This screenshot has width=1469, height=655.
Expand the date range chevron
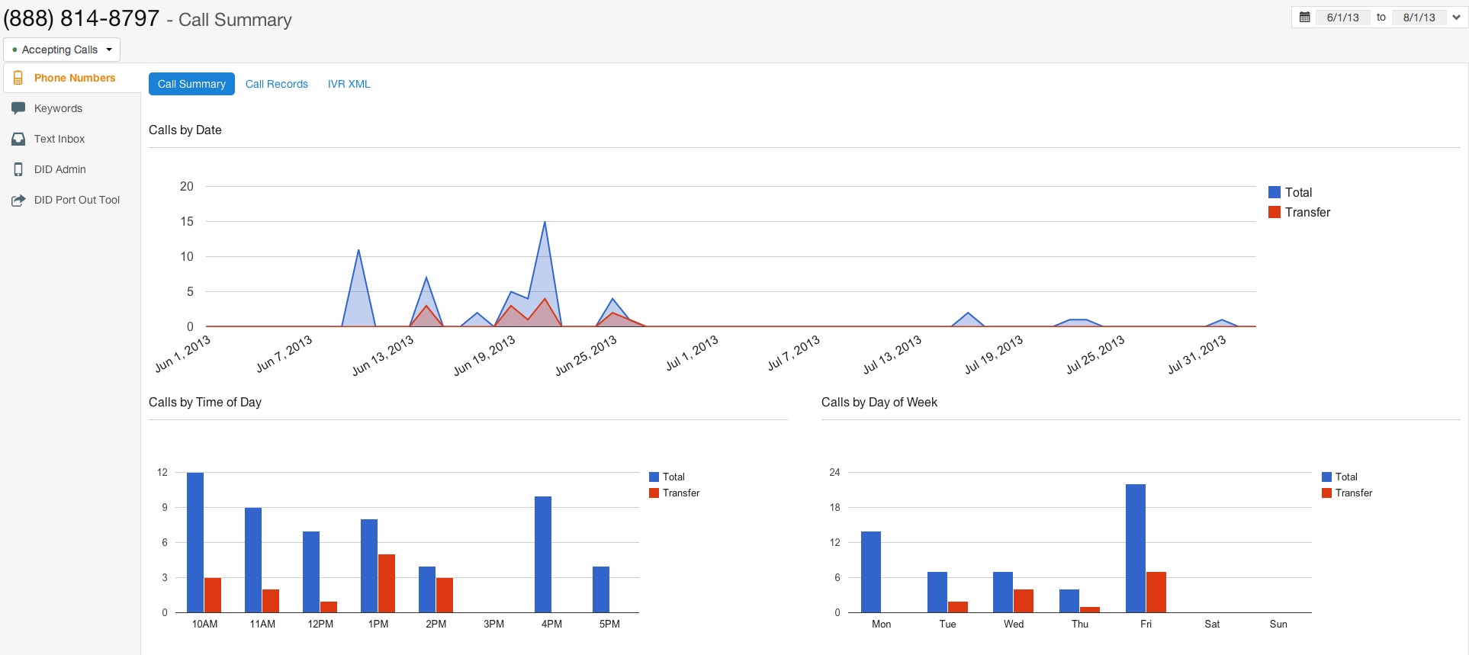pos(1456,17)
